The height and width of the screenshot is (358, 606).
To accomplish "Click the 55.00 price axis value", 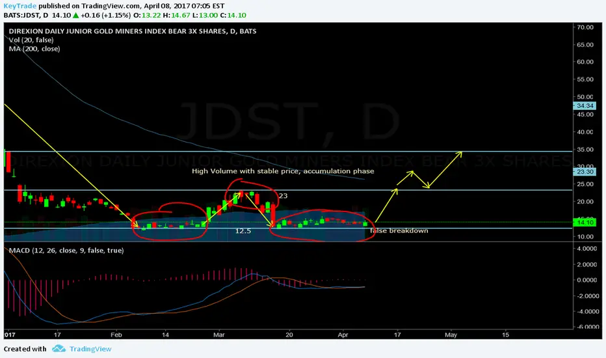I will coord(585,79).
